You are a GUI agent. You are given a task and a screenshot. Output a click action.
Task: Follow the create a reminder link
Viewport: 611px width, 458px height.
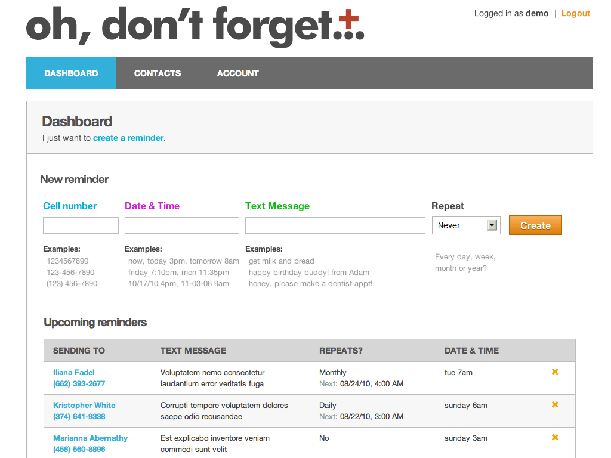[128, 138]
